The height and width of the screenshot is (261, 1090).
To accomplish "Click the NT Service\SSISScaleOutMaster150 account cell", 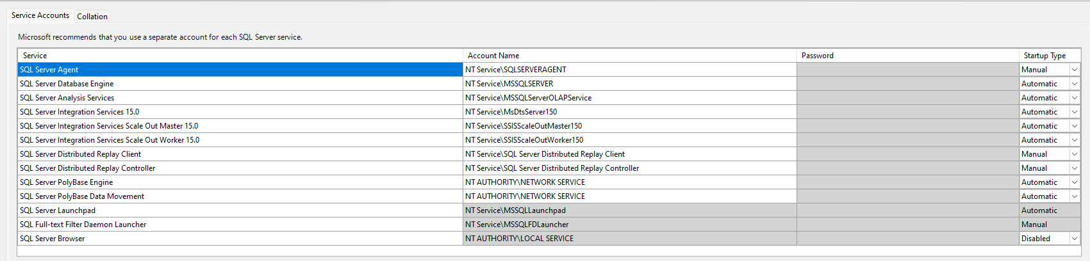I will 630,126.
